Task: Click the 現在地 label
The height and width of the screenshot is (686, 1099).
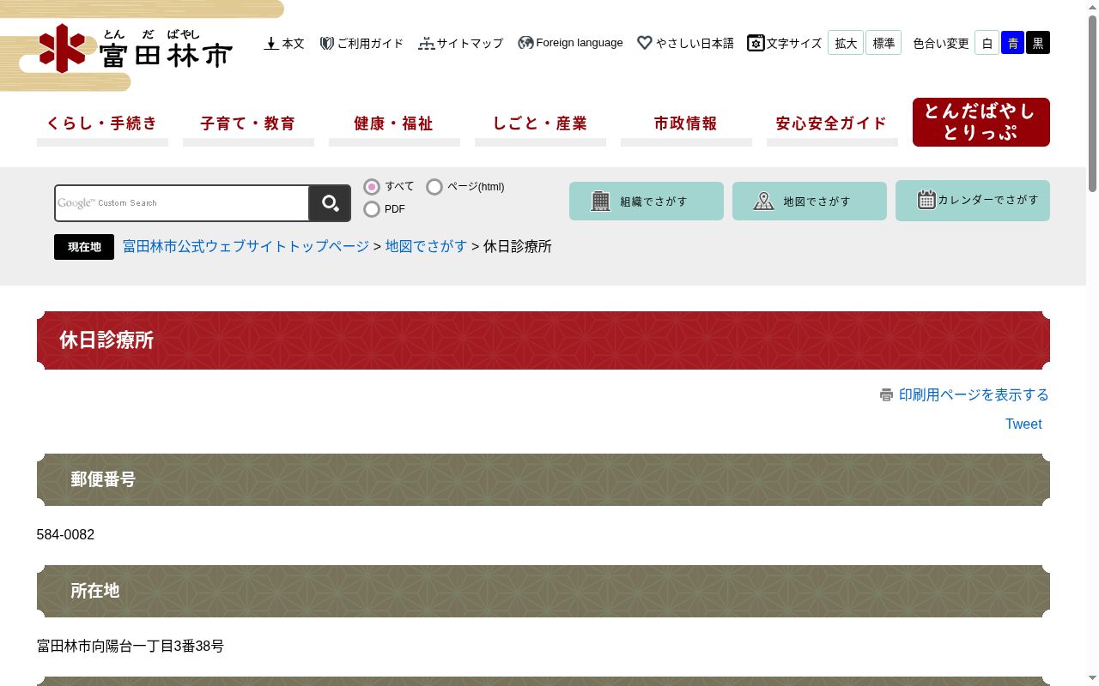Action: [84, 247]
